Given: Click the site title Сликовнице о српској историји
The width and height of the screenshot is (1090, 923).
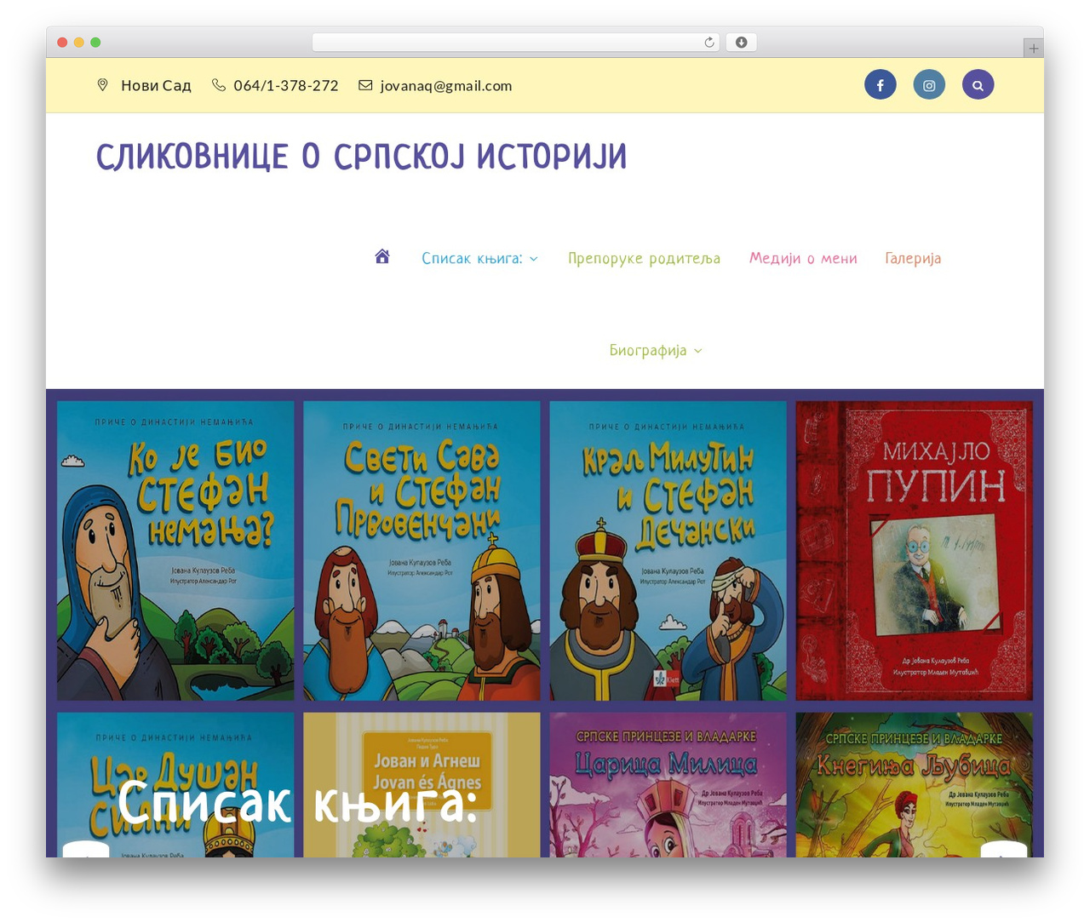Looking at the screenshot, I should pyautogui.click(x=361, y=157).
